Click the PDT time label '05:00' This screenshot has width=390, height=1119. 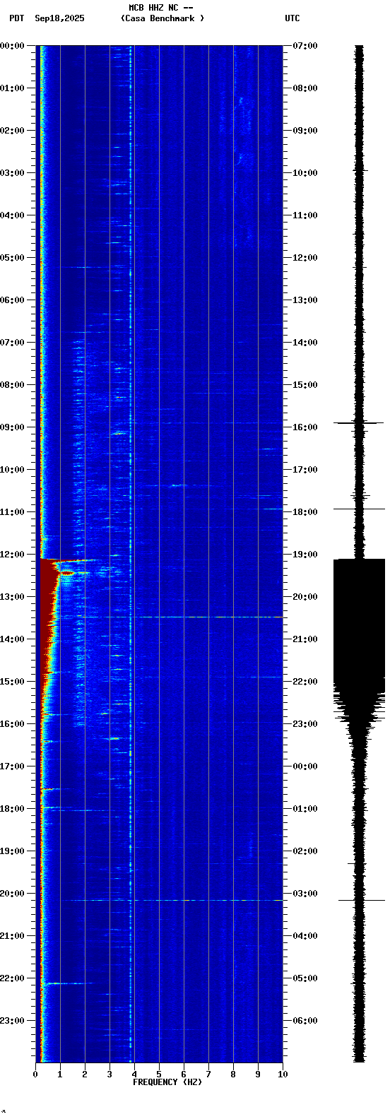(x=12, y=258)
